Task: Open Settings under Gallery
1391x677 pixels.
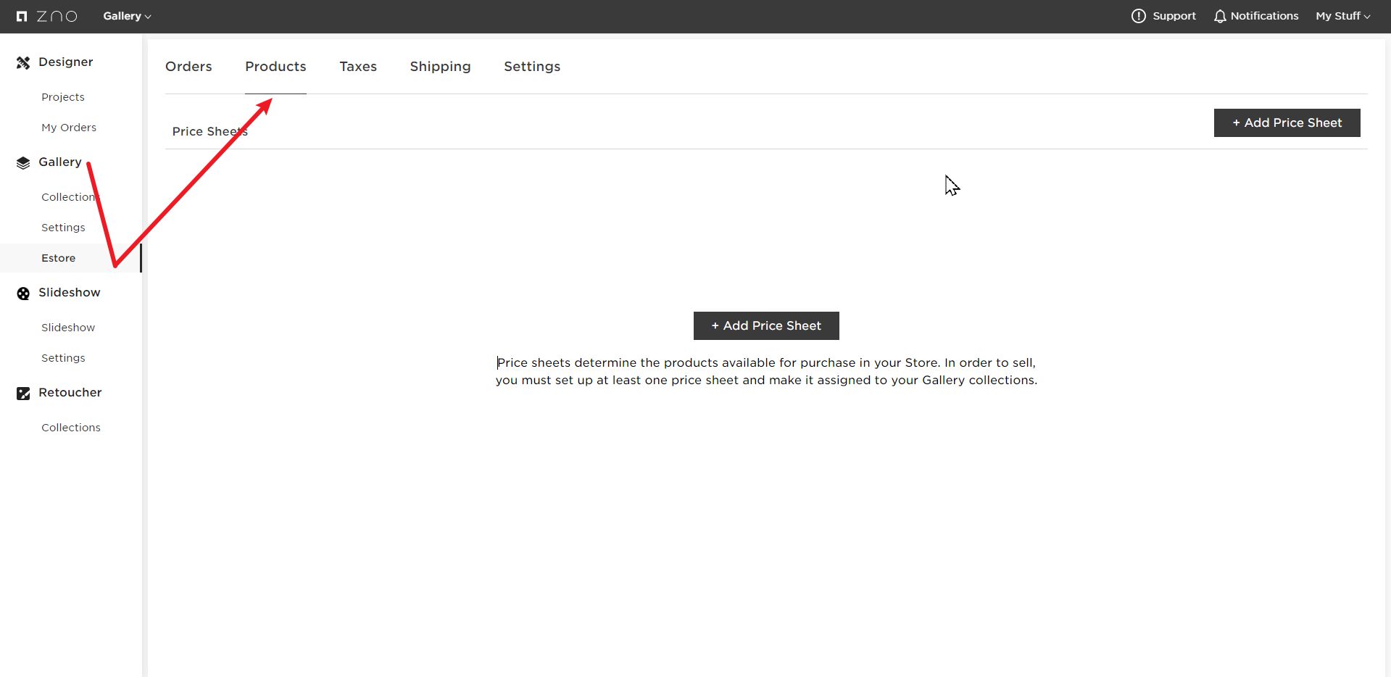Action: coord(63,228)
